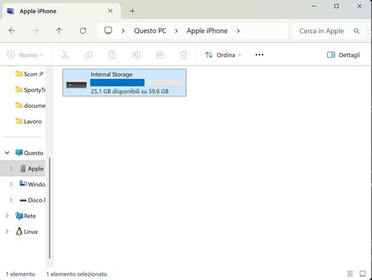Click chevron between Questo PC and Apple iPhone
The height and width of the screenshot is (280, 372).
tap(176, 31)
